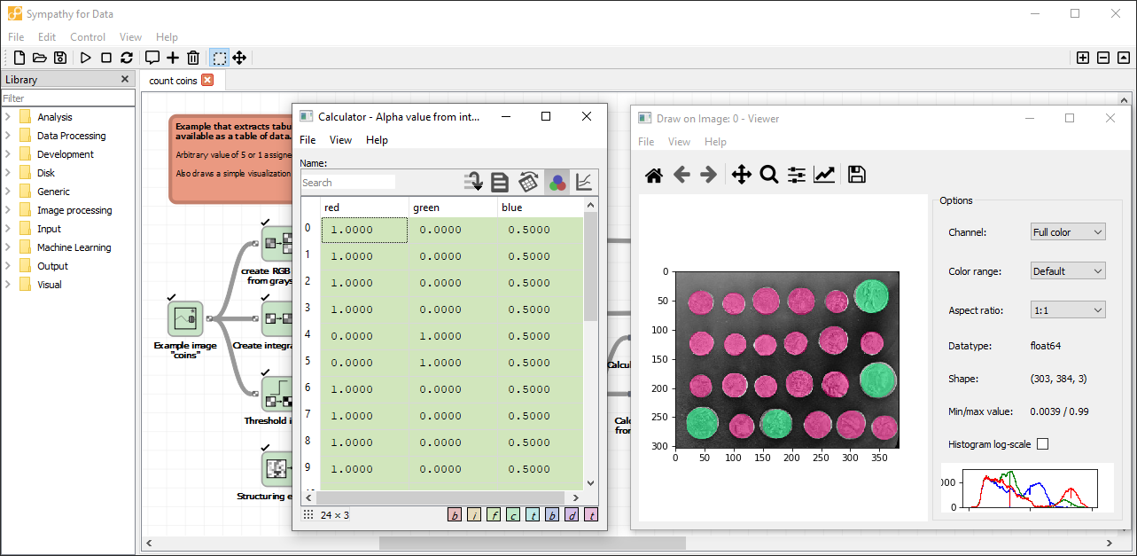The width and height of the screenshot is (1137, 556).
Task: Click the Calculator Search field
Action: [348, 182]
